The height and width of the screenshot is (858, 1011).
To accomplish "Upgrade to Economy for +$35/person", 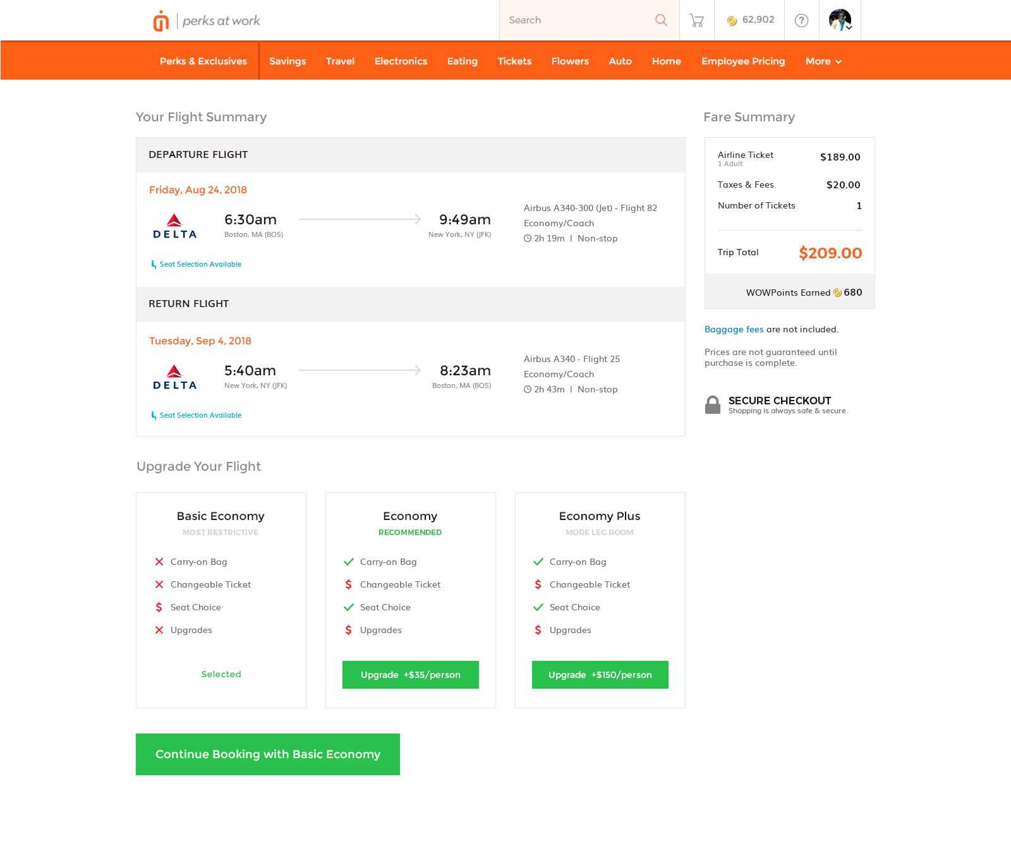I will click(x=410, y=675).
